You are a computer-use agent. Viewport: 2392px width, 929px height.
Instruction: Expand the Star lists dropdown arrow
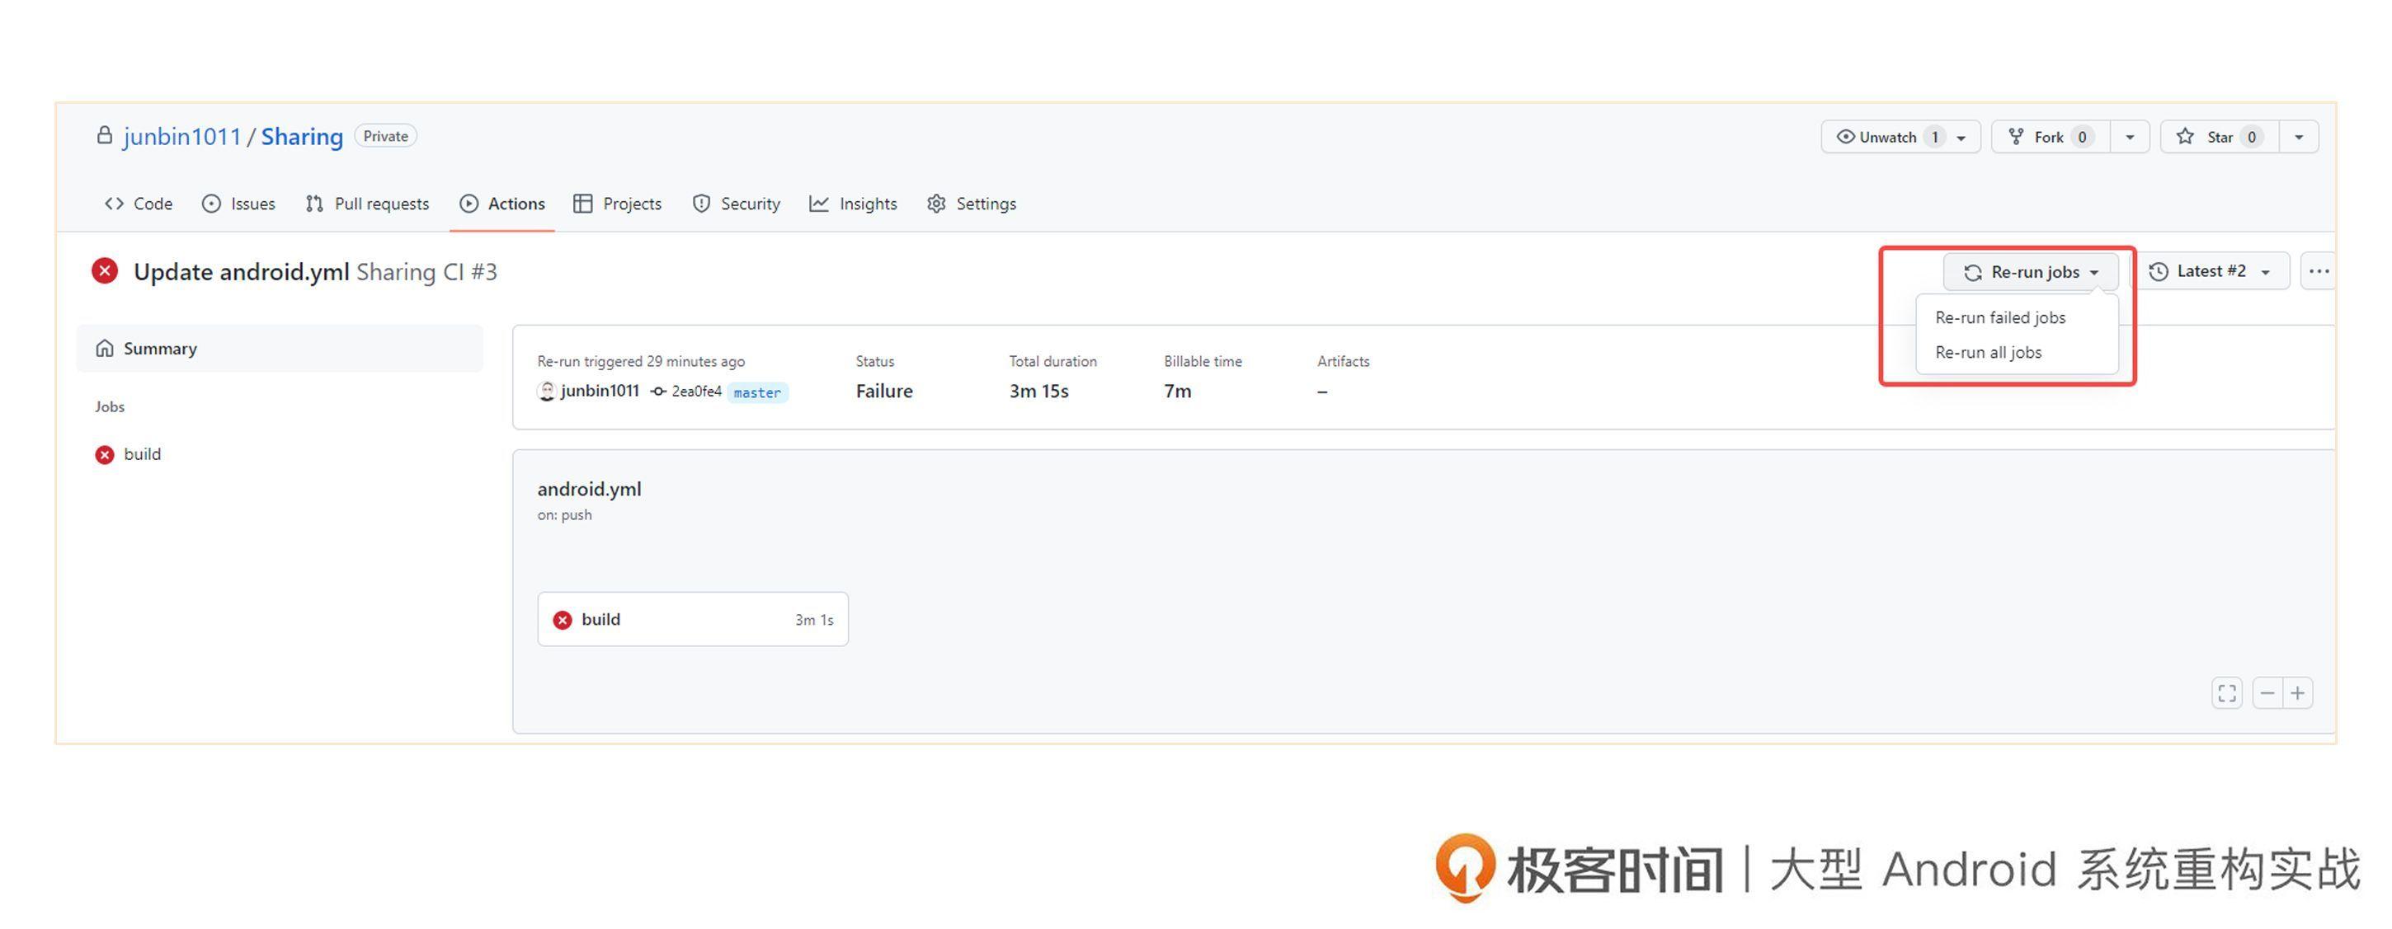pyautogui.click(x=2299, y=138)
